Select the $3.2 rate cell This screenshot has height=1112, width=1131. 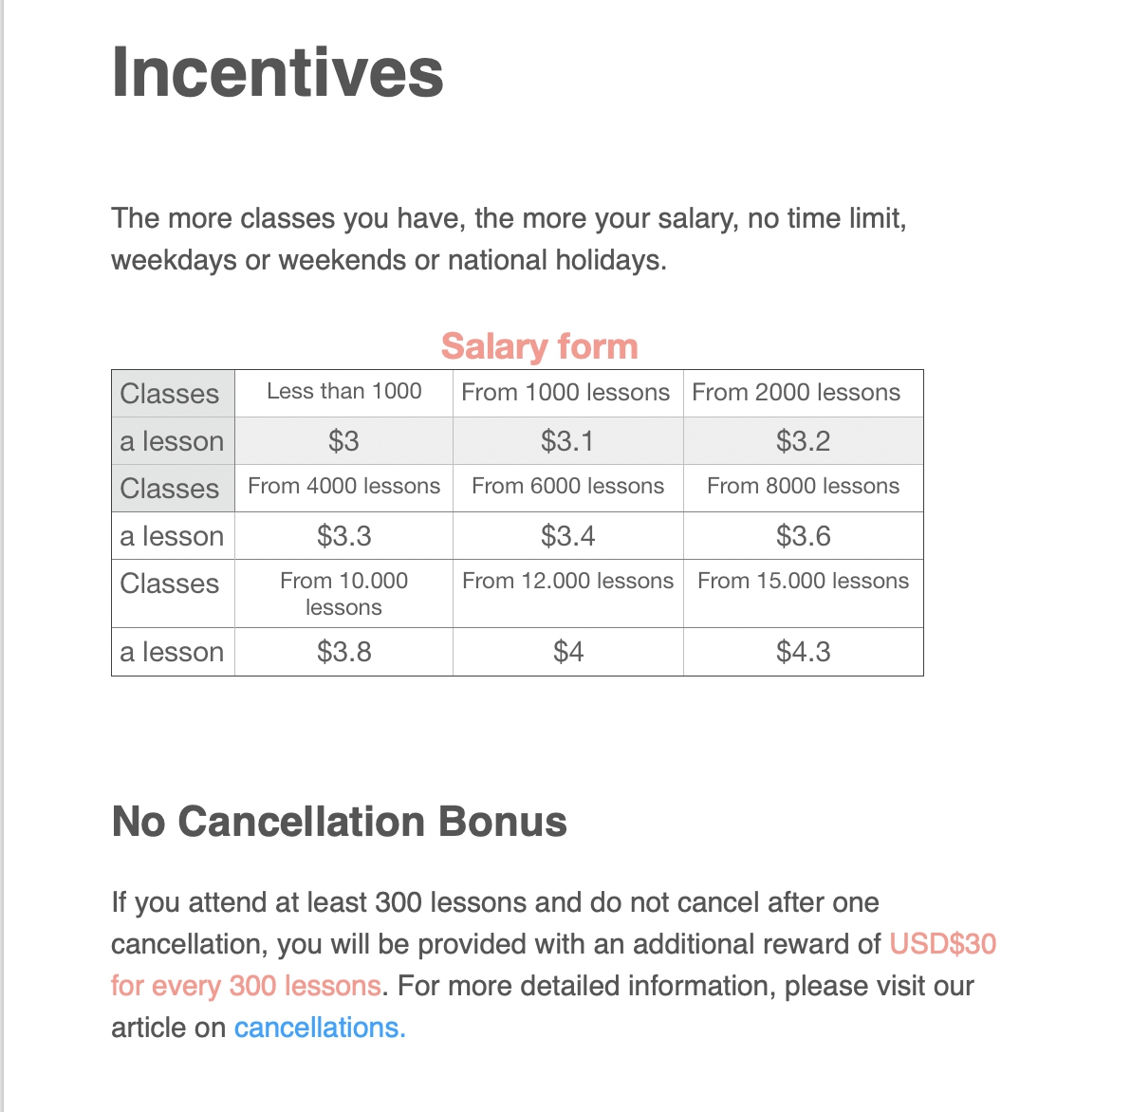[x=804, y=440]
